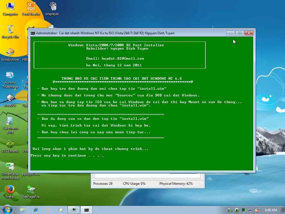The height and width of the screenshot is (214, 285).
Task: Click the green play tray icon
Action: [x=237, y=210]
